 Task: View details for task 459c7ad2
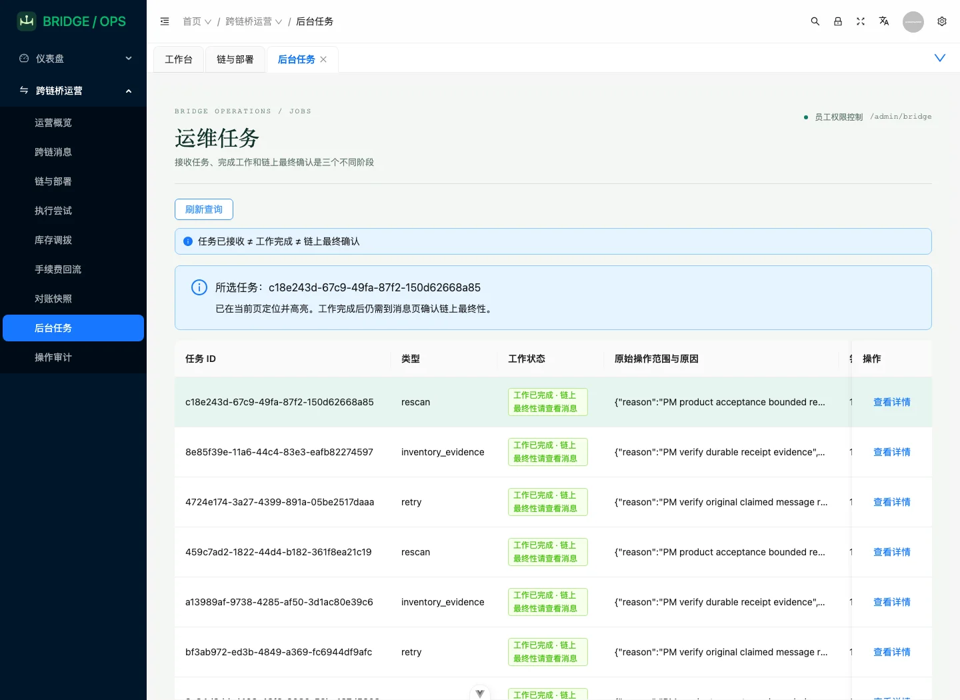(891, 552)
